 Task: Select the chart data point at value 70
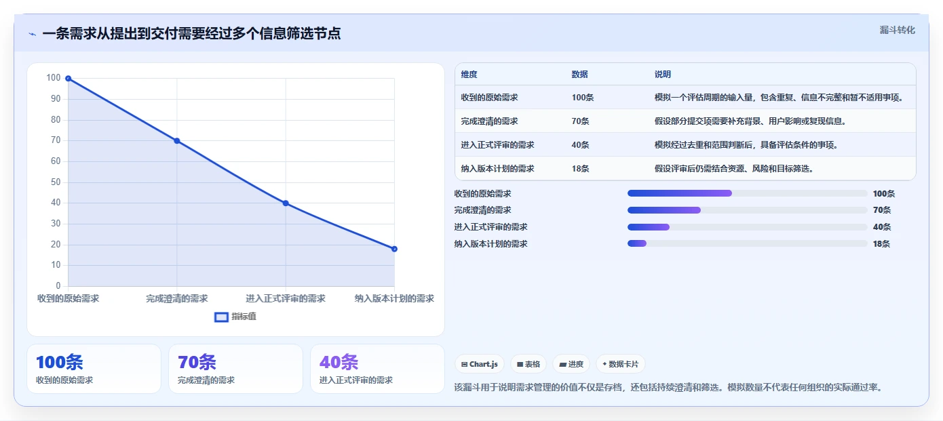click(177, 141)
